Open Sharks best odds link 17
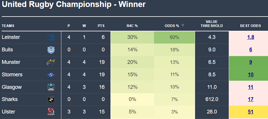 tap(251, 100)
